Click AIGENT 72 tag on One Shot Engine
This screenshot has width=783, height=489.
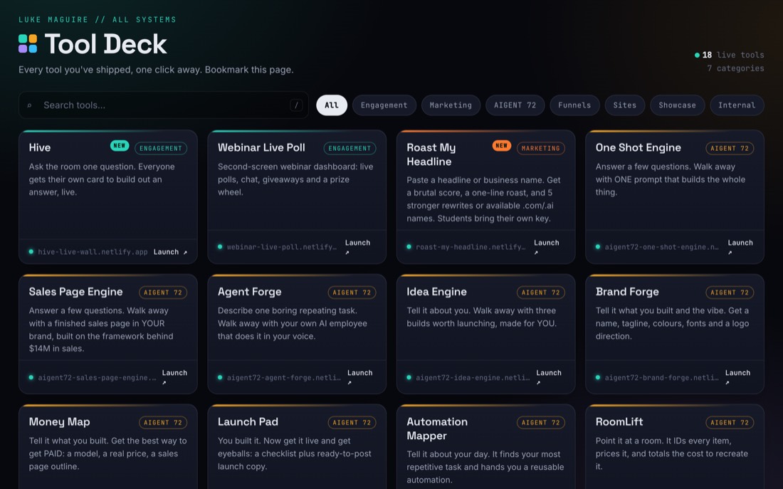[730, 148]
